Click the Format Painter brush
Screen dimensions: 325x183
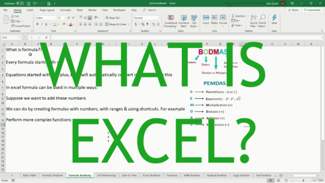[12, 26]
